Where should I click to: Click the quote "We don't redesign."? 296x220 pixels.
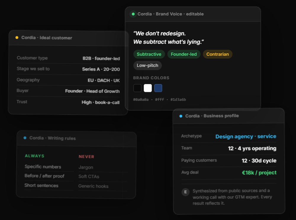click(160, 33)
